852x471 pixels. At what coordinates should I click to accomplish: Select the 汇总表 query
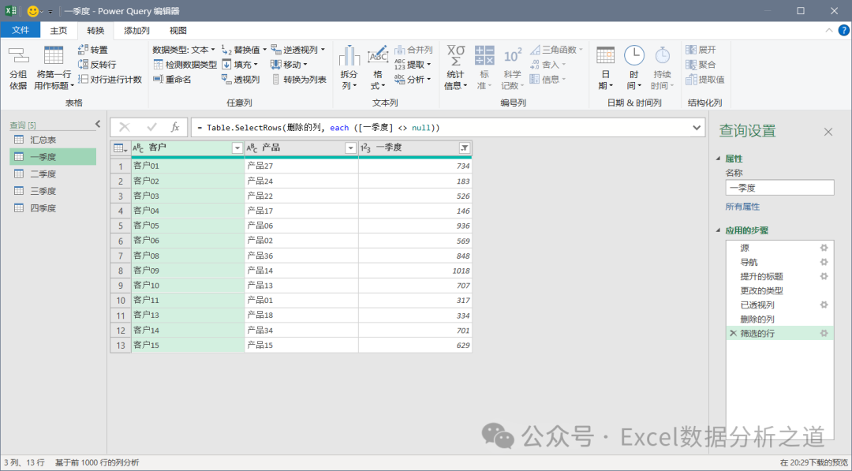pyautogui.click(x=53, y=140)
